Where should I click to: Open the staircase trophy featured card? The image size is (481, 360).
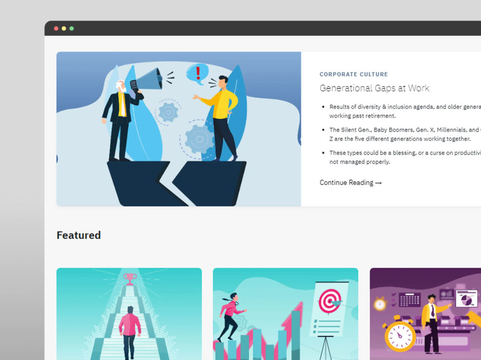click(x=129, y=314)
